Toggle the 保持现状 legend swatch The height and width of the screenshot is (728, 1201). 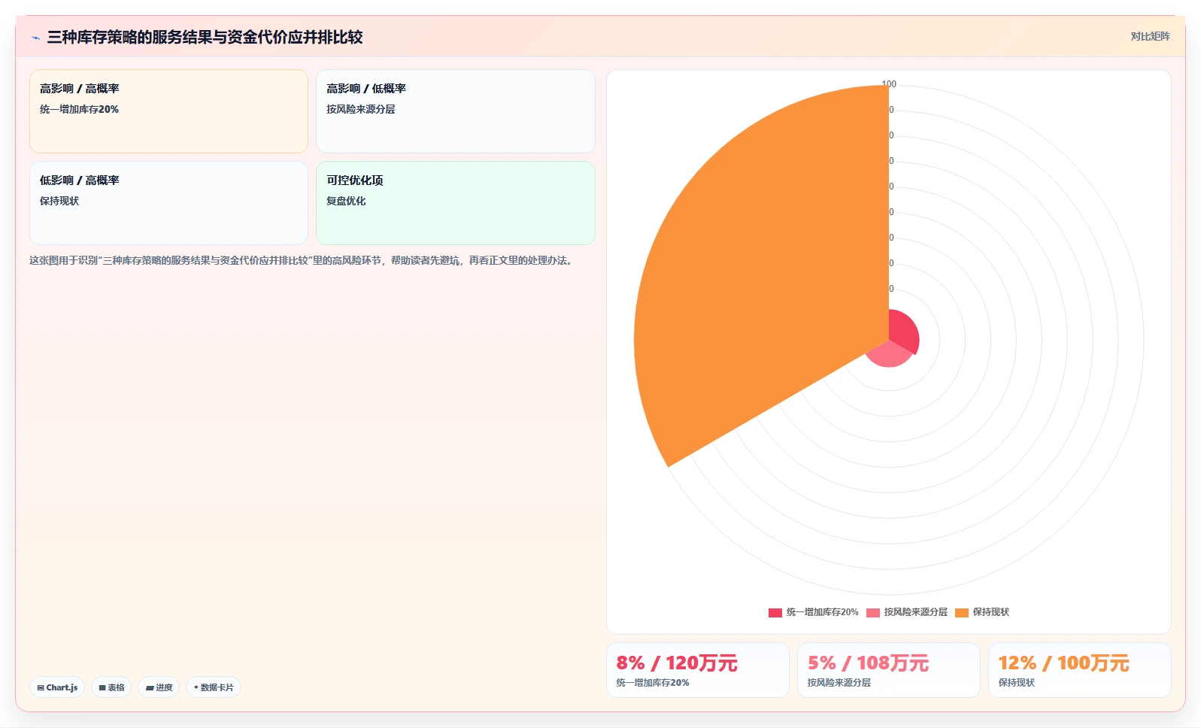click(962, 612)
